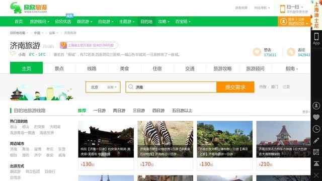The width and height of the screenshot is (322, 181).
Task: Switch to the 美食 tab
Action: [x=124, y=68]
